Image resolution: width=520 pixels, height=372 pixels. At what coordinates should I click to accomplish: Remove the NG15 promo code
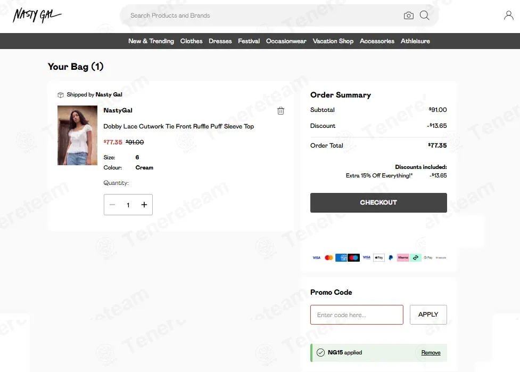pyautogui.click(x=431, y=352)
